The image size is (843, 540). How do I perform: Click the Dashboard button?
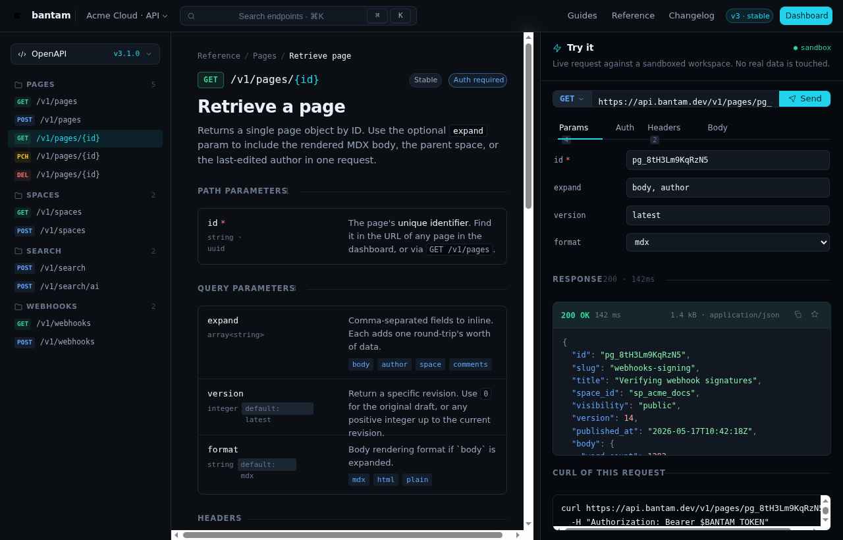806,16
